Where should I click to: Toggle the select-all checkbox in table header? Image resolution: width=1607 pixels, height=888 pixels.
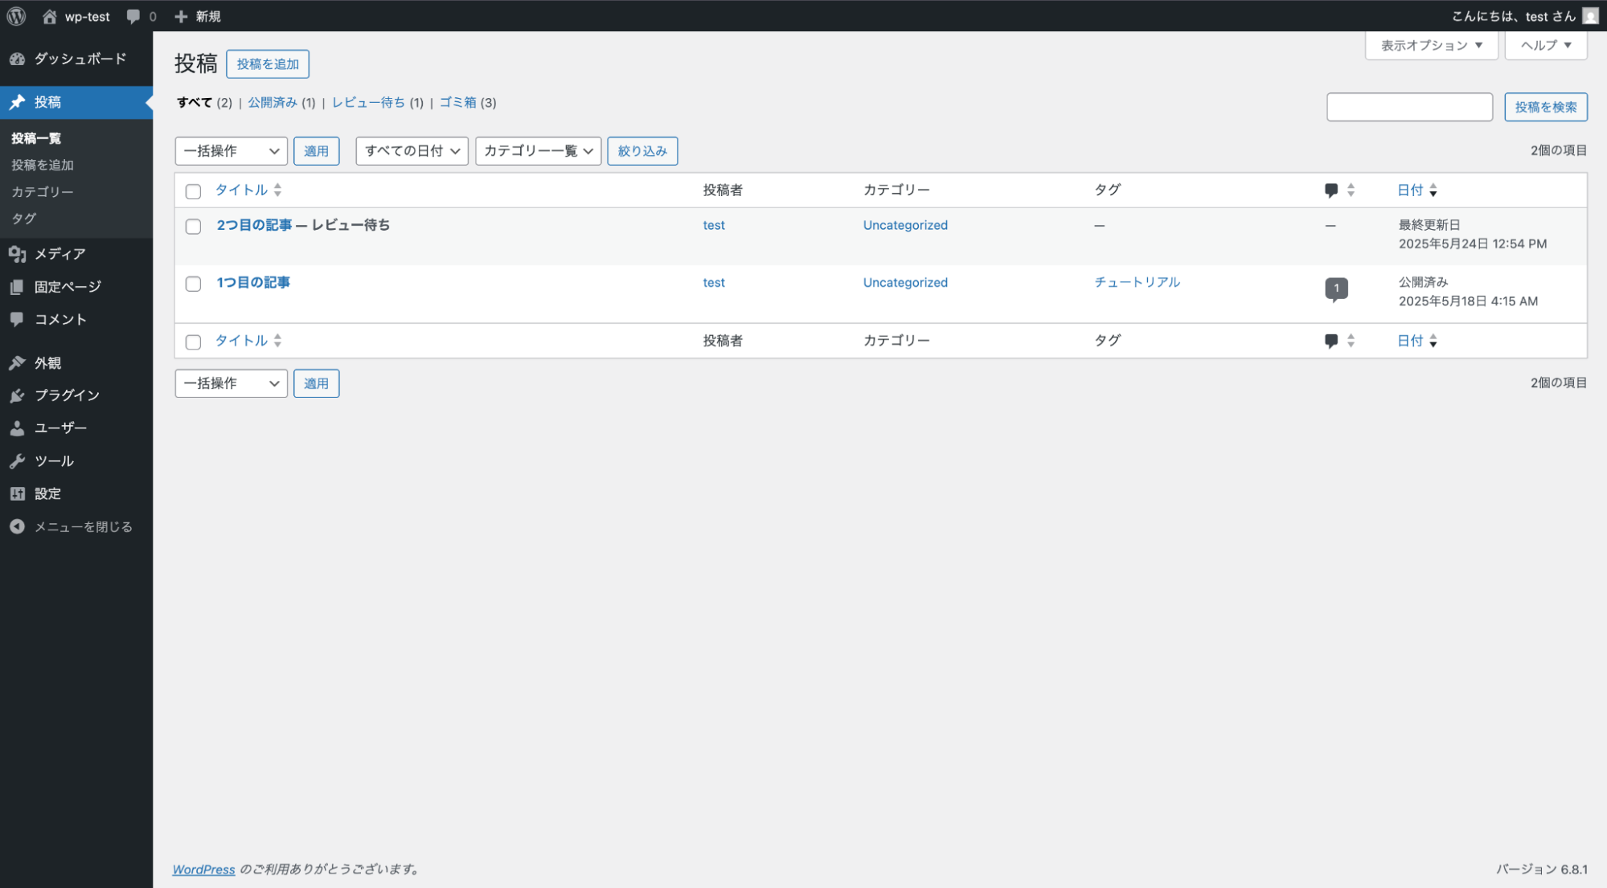pos(193,191)
